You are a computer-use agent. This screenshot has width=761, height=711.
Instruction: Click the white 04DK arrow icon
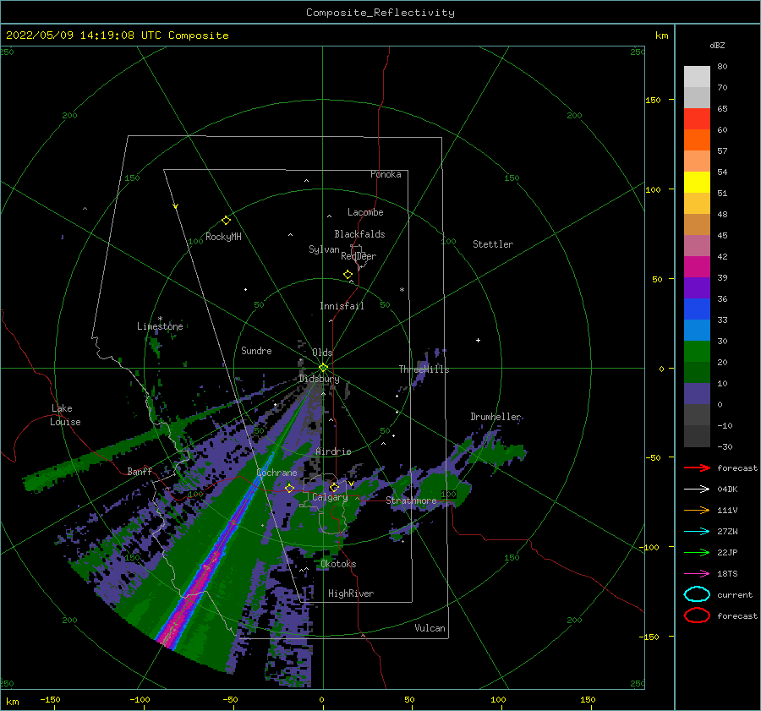[x=697, y=489]
